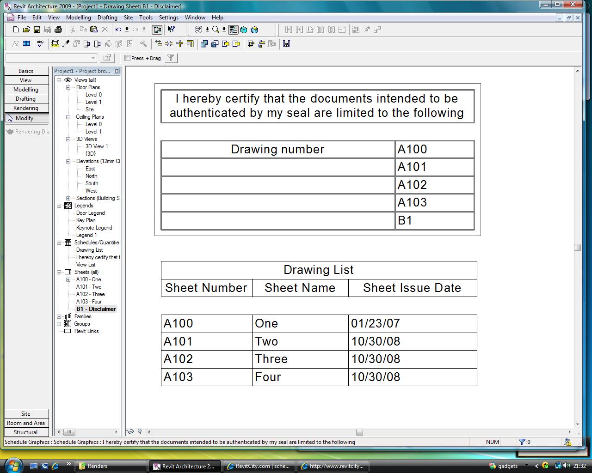Select sheet A102 - Three in browser
The image size is (592, 473).
pyautogui.click(x=91, y=294)
